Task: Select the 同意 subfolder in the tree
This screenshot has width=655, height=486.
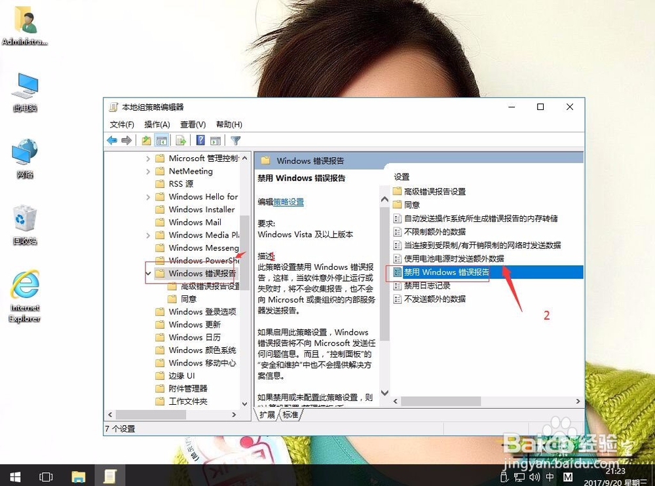Action: [x=182, y=299]
